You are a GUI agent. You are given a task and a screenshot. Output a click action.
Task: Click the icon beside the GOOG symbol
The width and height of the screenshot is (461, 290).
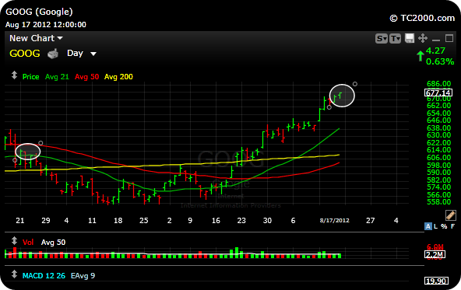pyautogui.click(x=53, y=54)
